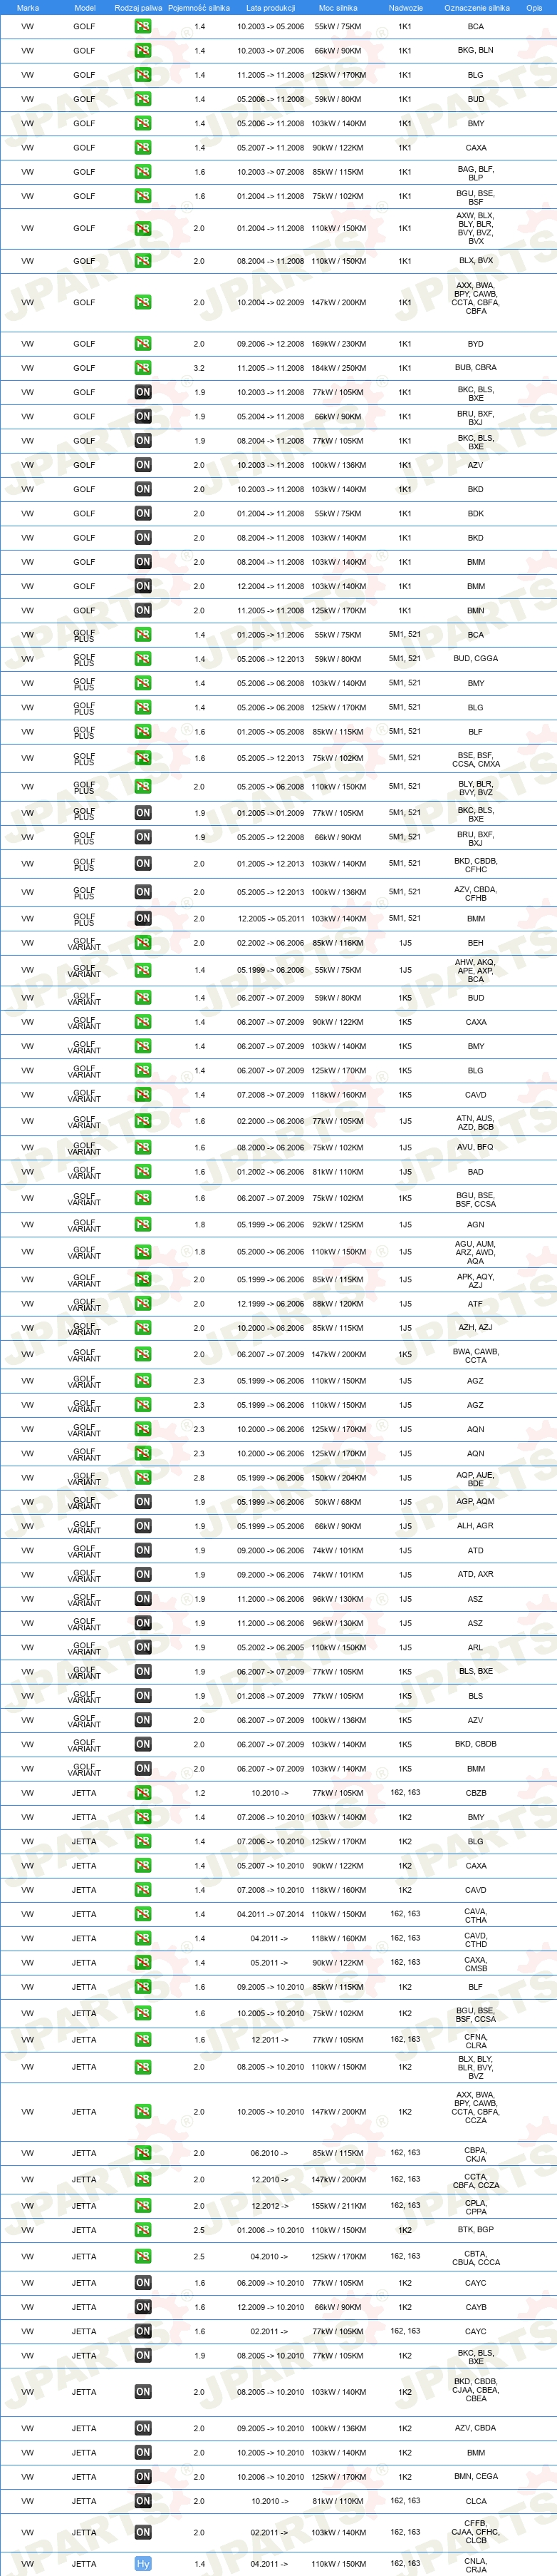Click the Oznaczenie silnika column header
Screen dimensions: 557x2576
tap(476, 7)
